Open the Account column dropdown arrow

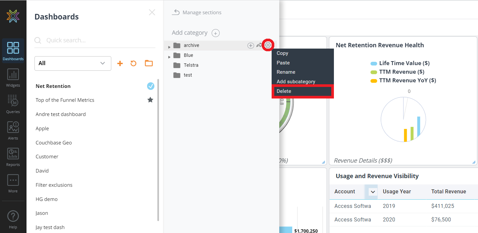373,192
